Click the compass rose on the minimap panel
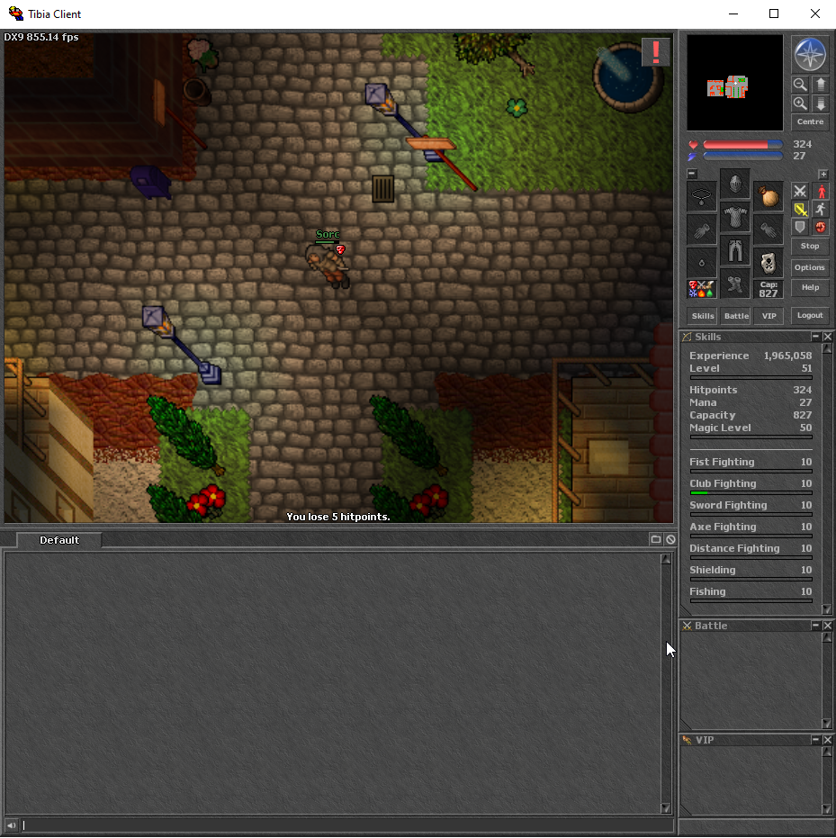This screenshot has width=836, height=838. tap(809, 55)
